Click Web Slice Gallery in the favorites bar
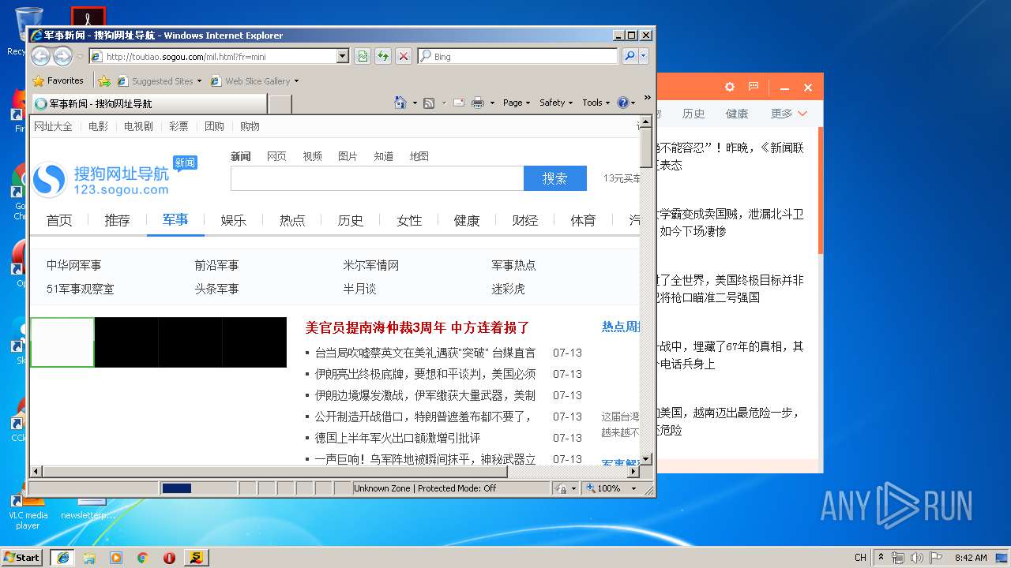 [254, 80]
